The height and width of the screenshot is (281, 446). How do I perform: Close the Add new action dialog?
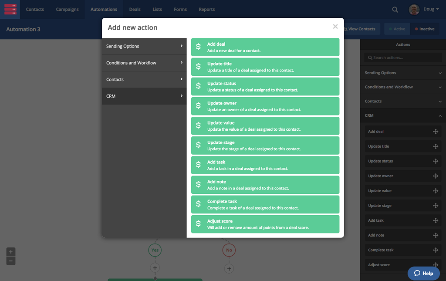(335, 27)
